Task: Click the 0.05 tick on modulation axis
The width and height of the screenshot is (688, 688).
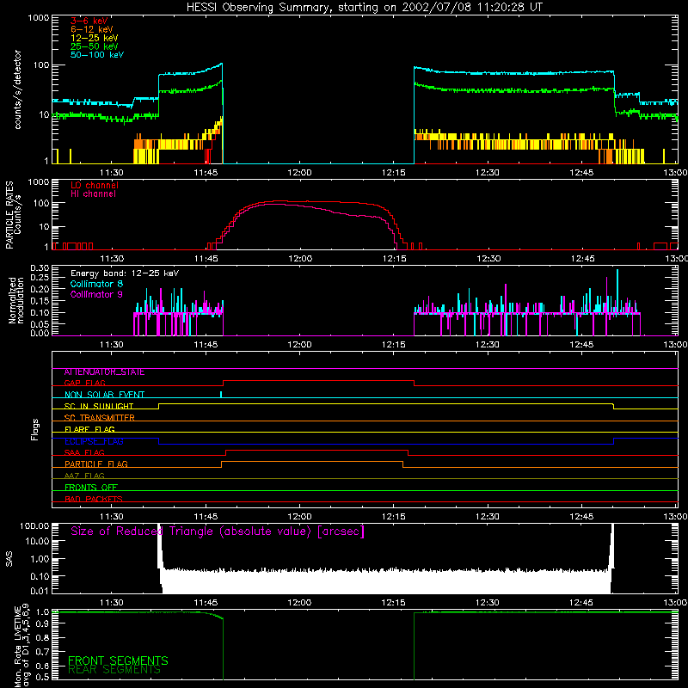Action: (40, 324)
